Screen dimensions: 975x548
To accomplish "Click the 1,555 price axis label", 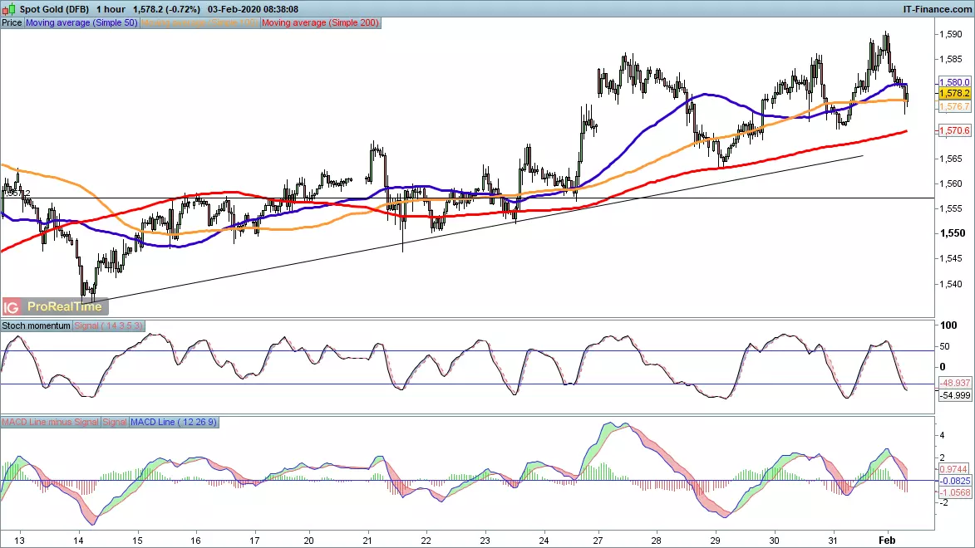I will pos(951,208).
